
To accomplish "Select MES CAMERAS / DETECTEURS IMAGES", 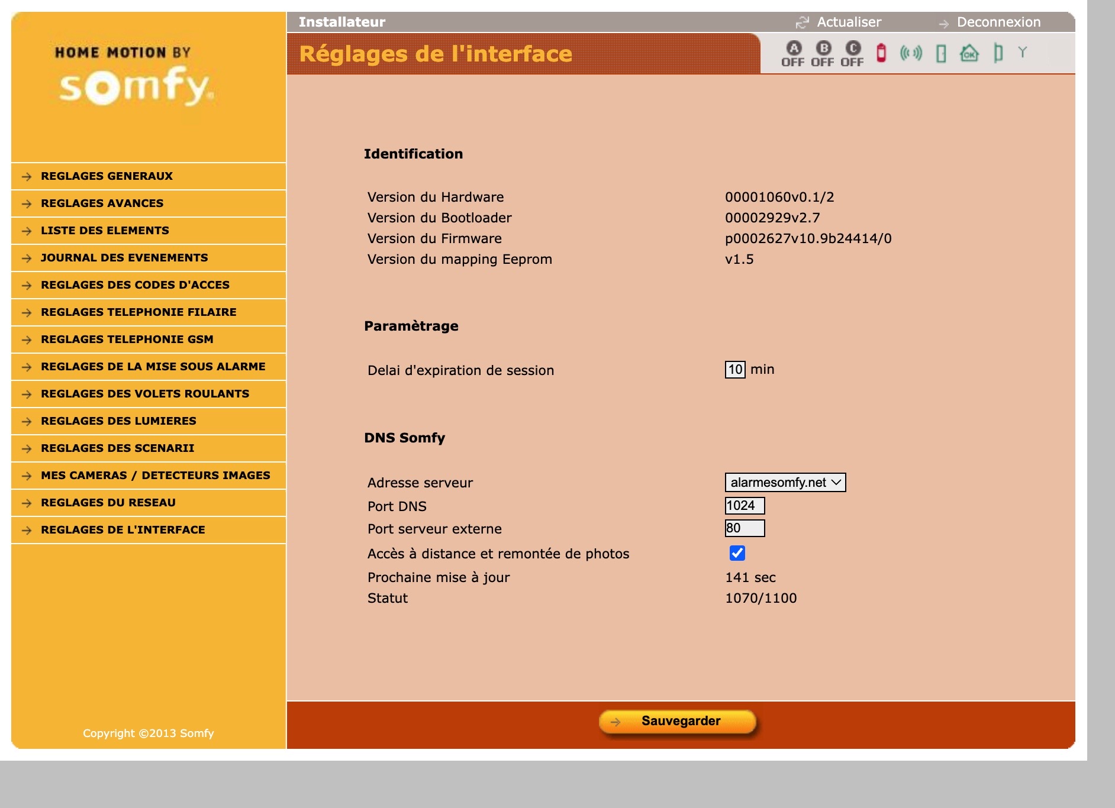I will (155, 476).
